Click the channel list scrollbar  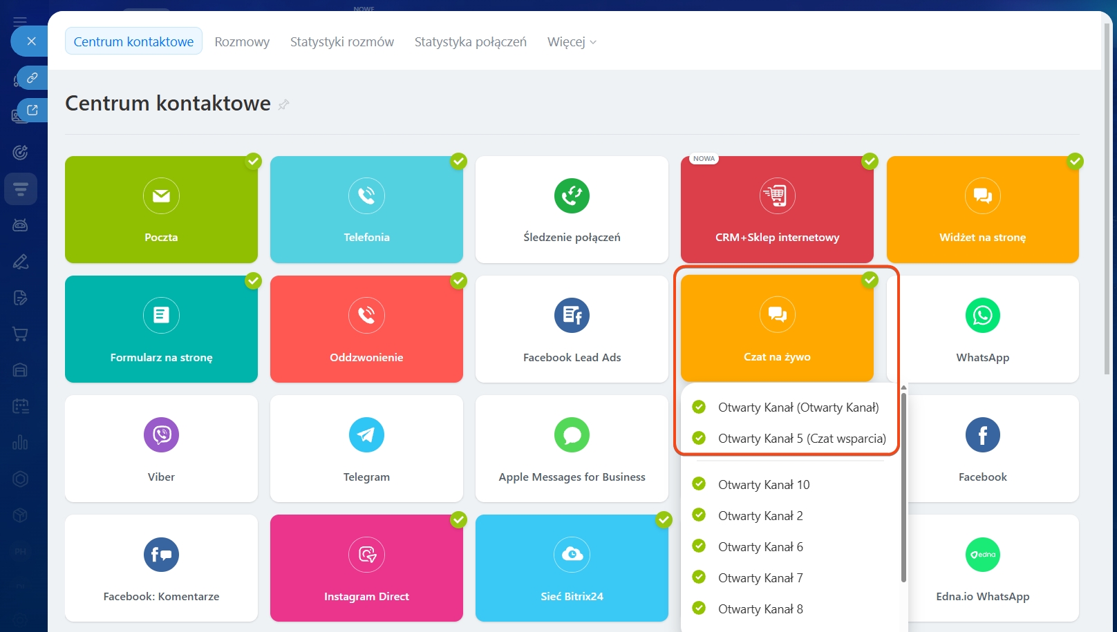903,483
